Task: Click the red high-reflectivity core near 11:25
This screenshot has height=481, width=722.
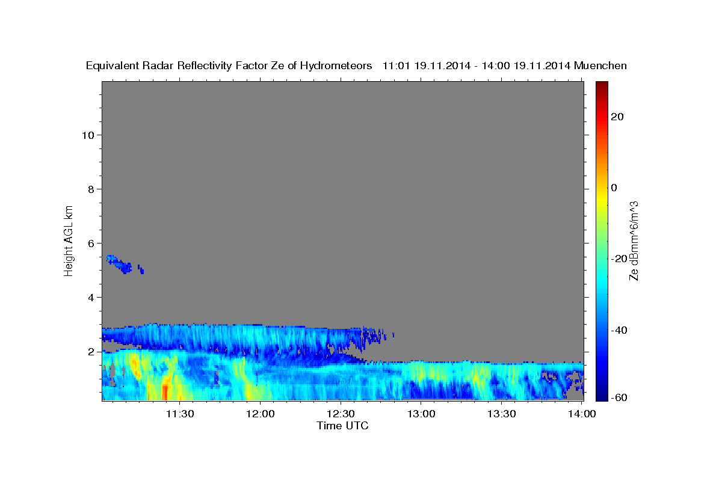Action: point(165,392)
